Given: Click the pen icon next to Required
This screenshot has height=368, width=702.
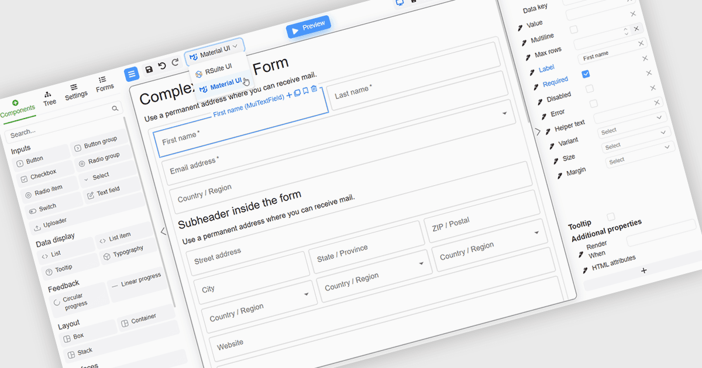Looking at the screenshot, I should (x=536, y=87).
